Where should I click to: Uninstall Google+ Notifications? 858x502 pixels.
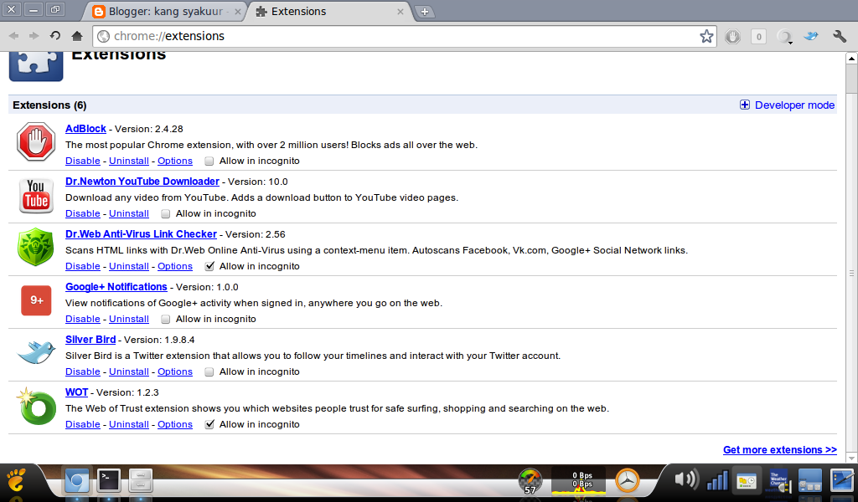click(129, 319)
